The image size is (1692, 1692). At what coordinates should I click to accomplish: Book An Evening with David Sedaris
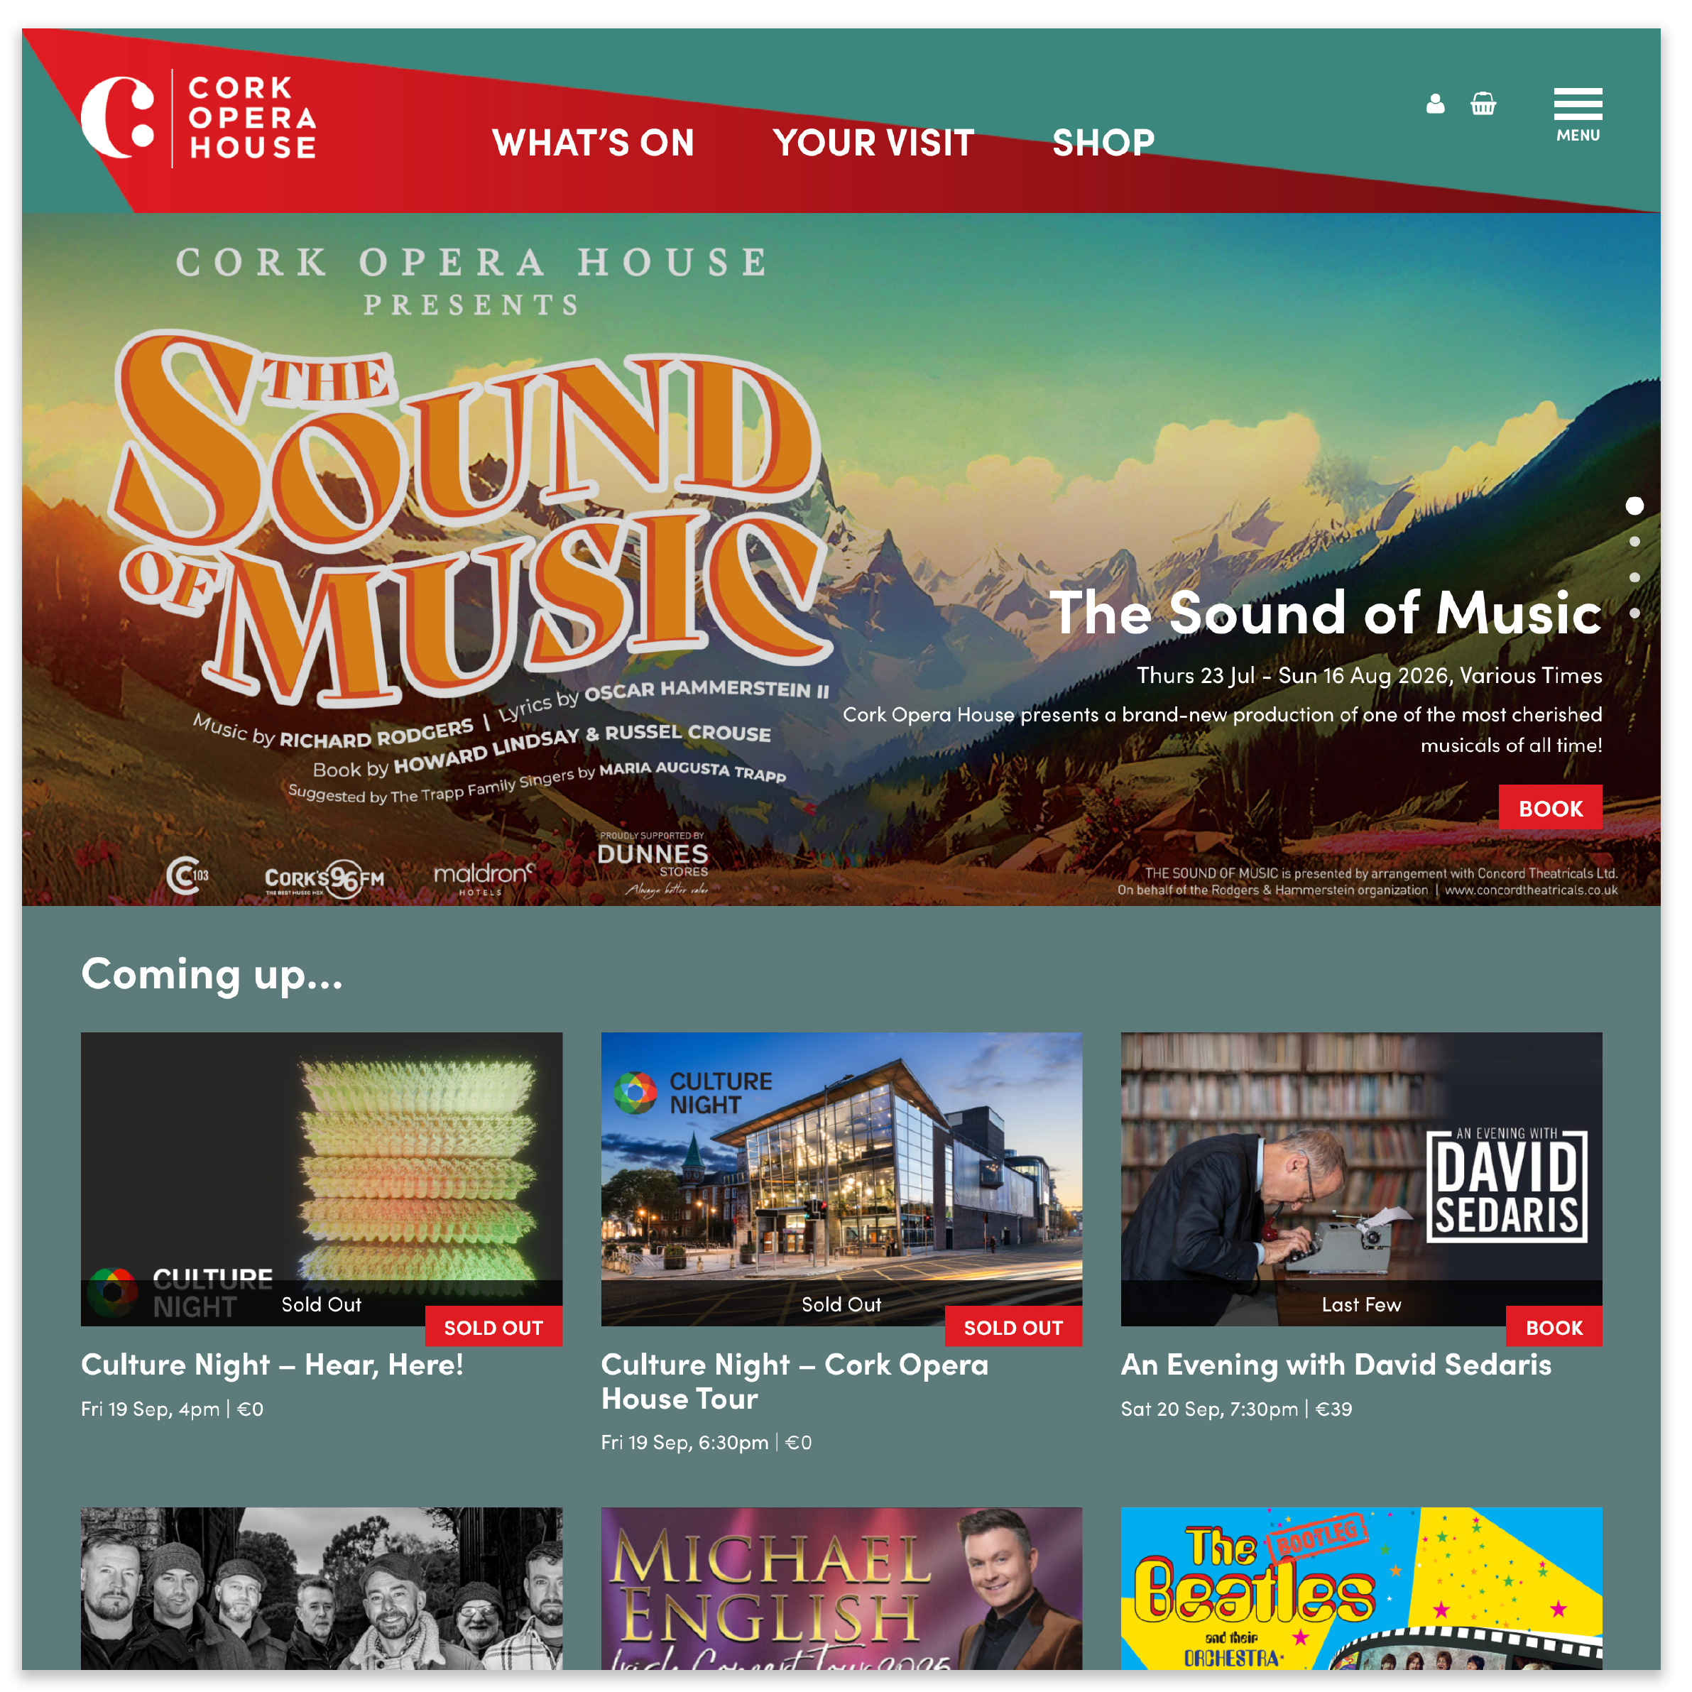pyautogui.click(x=1554, y=1327)
